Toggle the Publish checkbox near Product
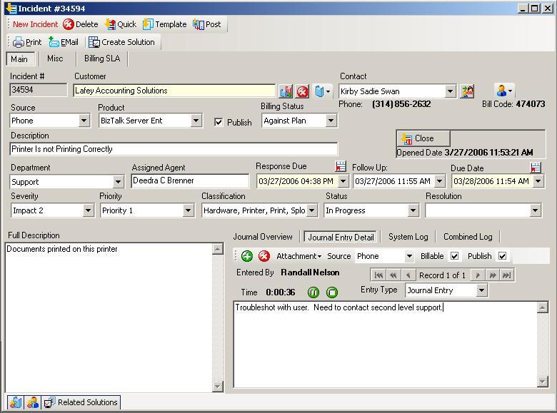Screen dimensions: 557x413 (219, 123)
